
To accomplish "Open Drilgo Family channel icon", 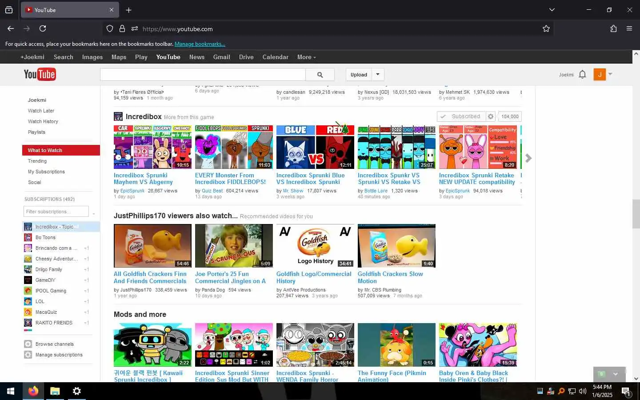I will point(28,269).
